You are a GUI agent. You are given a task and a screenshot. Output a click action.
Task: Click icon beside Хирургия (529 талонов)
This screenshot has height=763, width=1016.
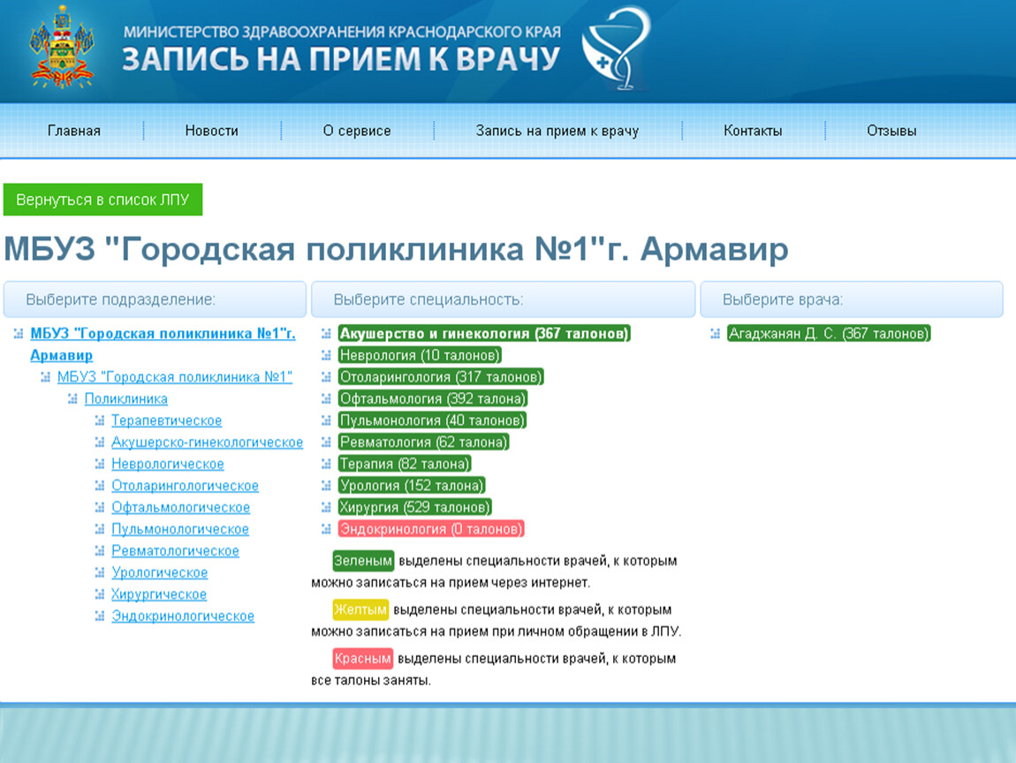click(326, 508)
